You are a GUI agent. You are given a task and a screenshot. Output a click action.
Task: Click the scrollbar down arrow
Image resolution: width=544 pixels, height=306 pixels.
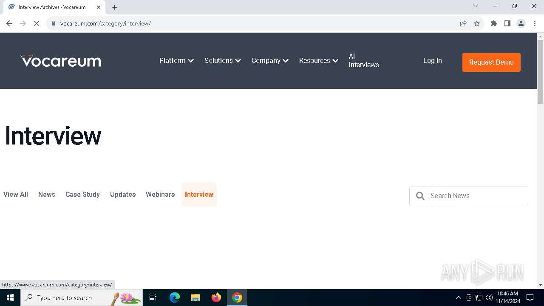(541, 285)
